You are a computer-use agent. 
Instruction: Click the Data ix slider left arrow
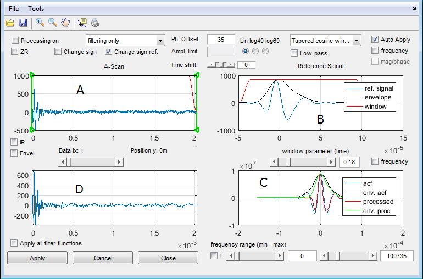tap(63, 162)
